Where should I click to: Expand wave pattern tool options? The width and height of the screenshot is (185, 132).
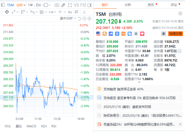point(36,12)
